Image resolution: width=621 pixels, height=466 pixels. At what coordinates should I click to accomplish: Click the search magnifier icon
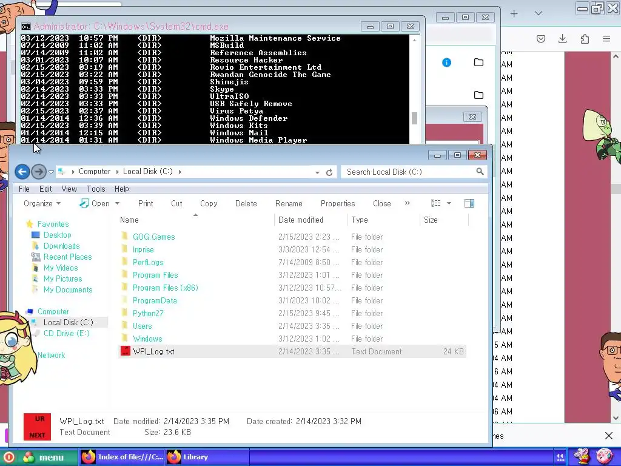click(480, 172)
